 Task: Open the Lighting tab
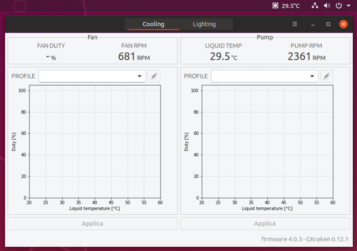point(204,24)
